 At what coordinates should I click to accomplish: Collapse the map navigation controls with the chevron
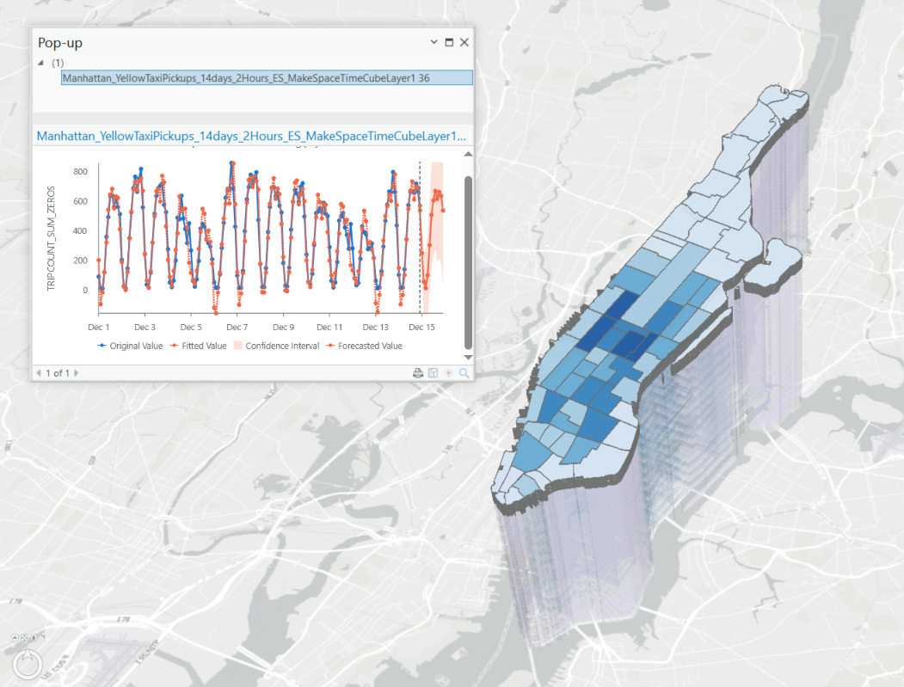(15, 637)
